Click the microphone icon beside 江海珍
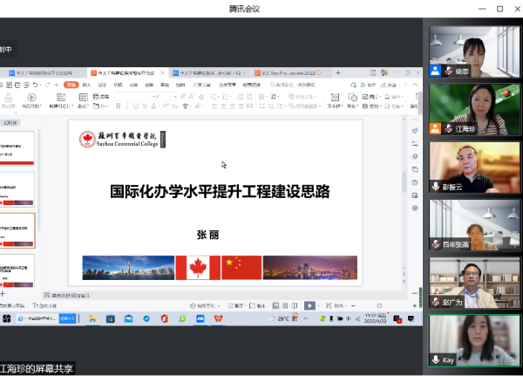 (450, 128)
